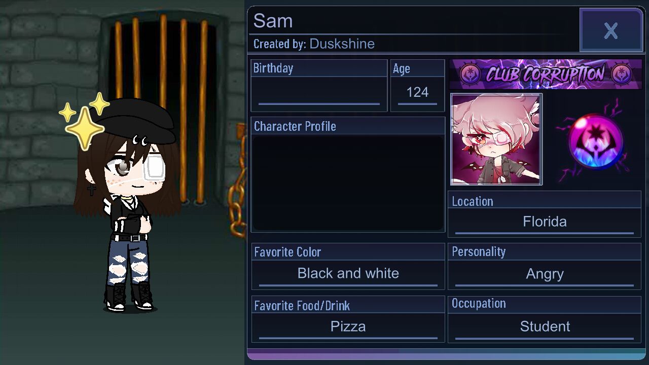Click the hanging golden chain
The height and width of the screenshot is (365, 649).
click(x=237, y=182)
